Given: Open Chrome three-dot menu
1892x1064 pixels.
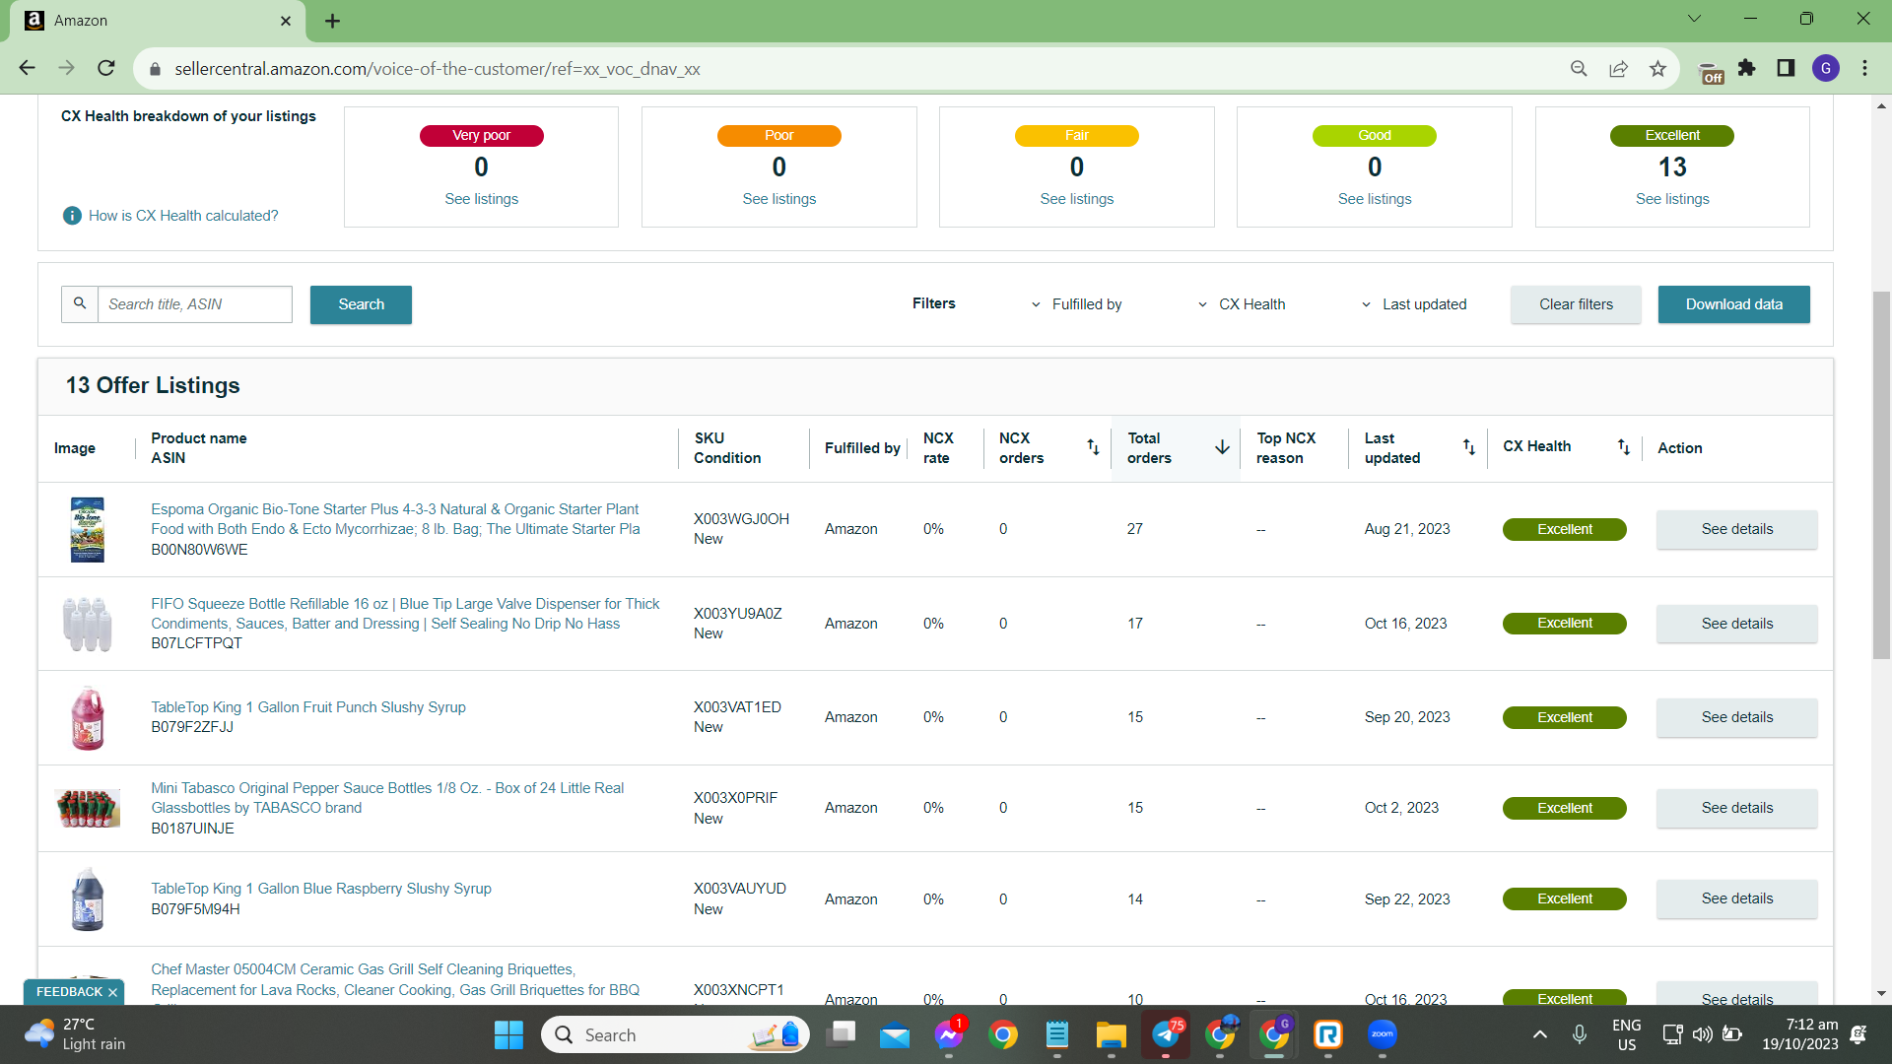Looking at the screenshot, I should point(1864,68).
